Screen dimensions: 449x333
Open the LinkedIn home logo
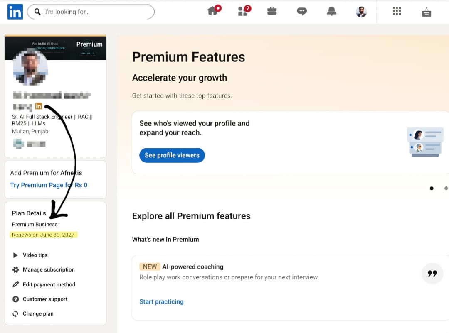[15, 12]
